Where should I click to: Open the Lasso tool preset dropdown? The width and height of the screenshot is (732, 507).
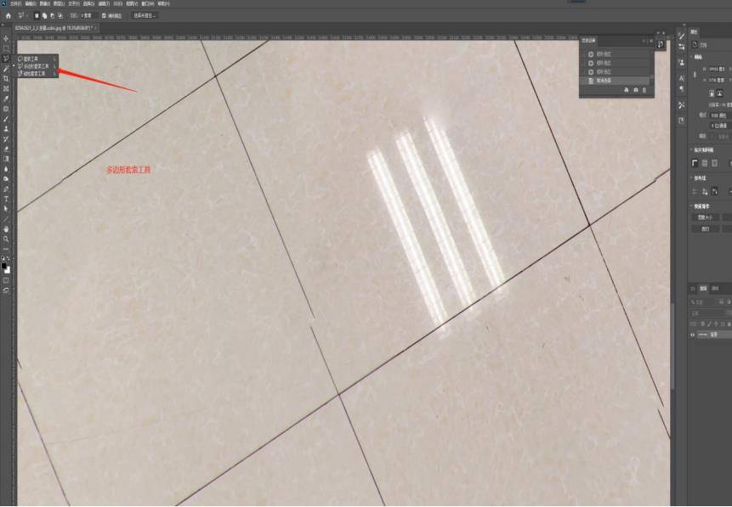click(24, 15)
